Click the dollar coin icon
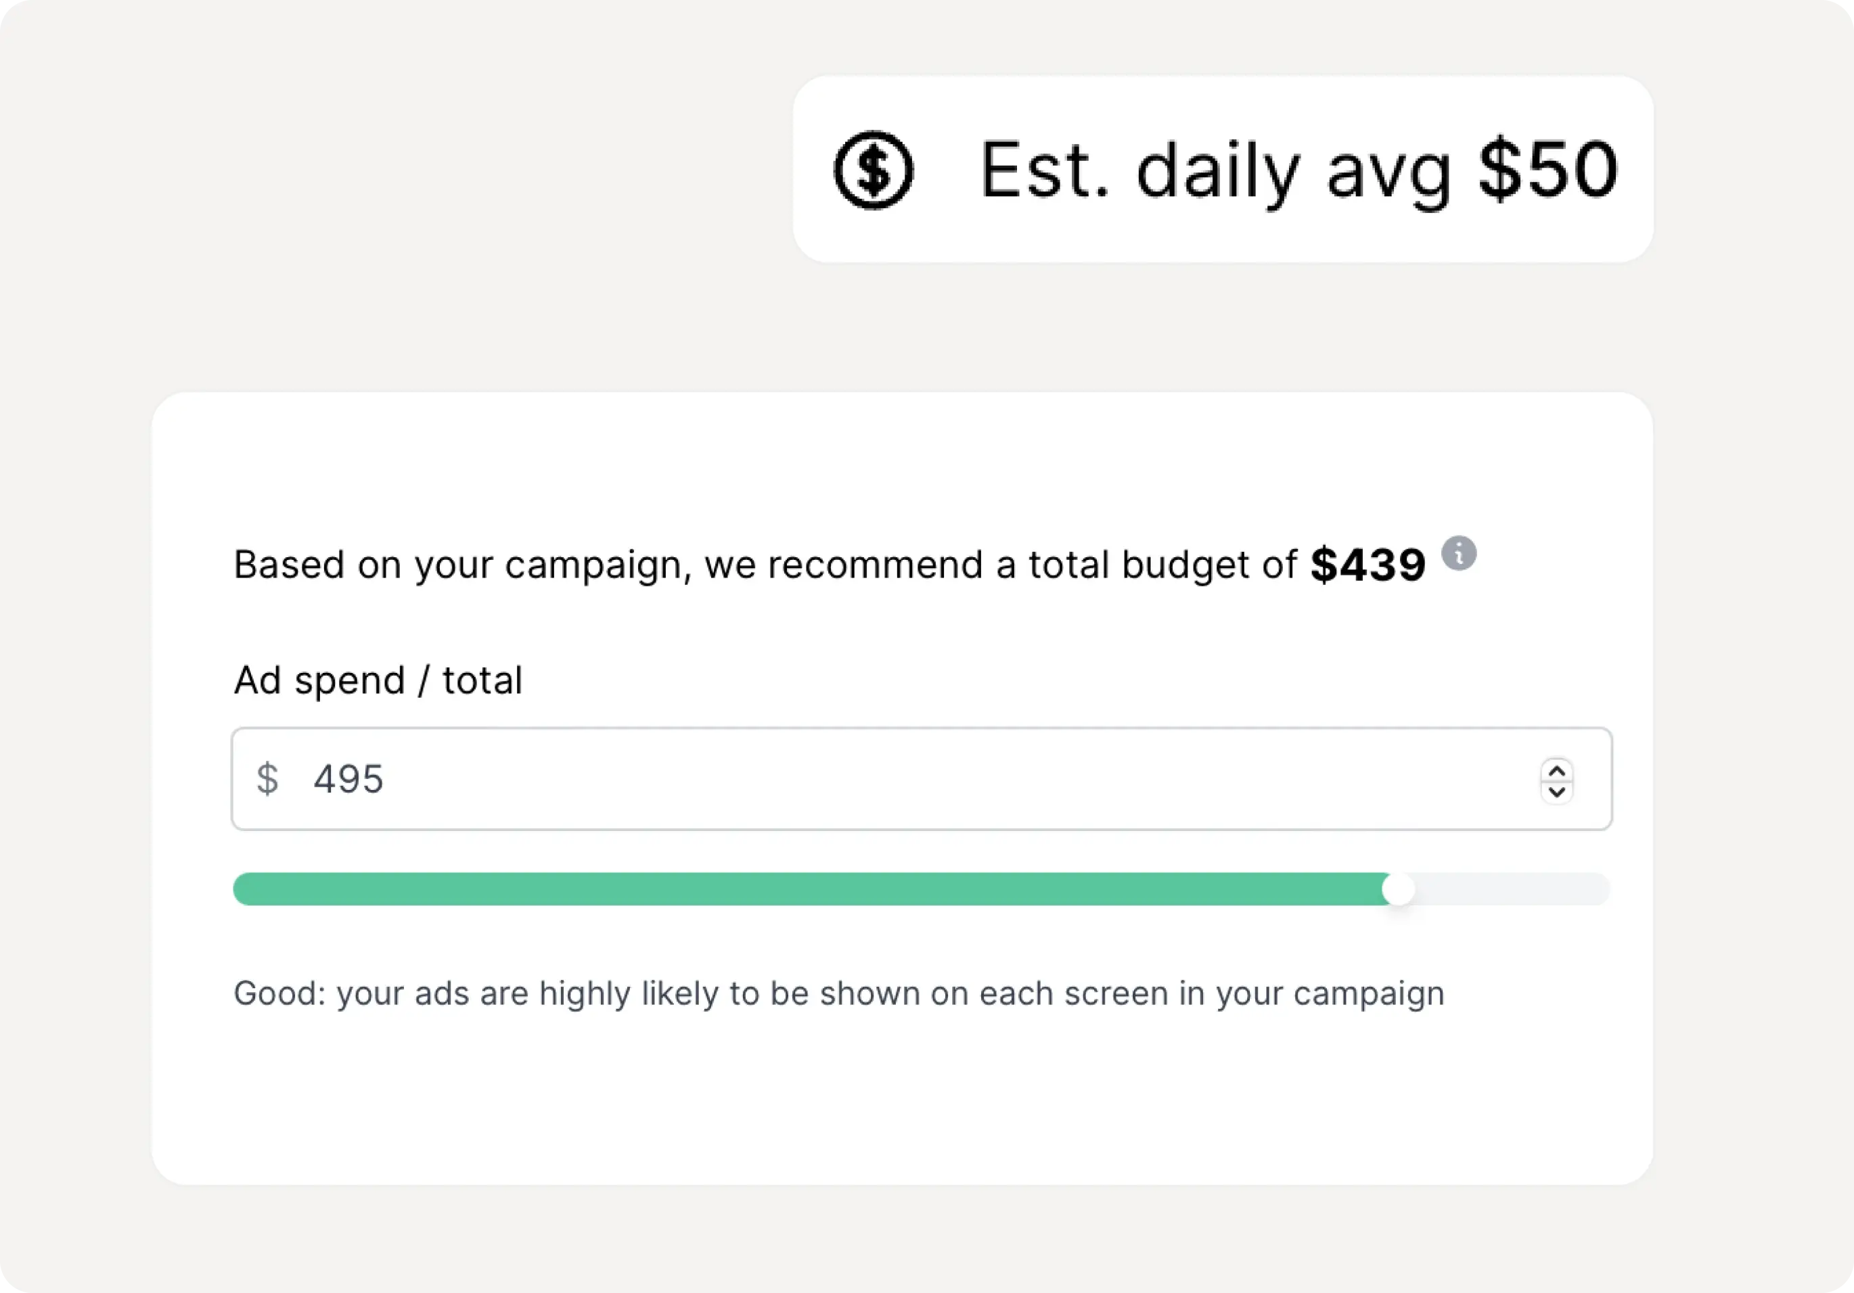 pos(873,170)
